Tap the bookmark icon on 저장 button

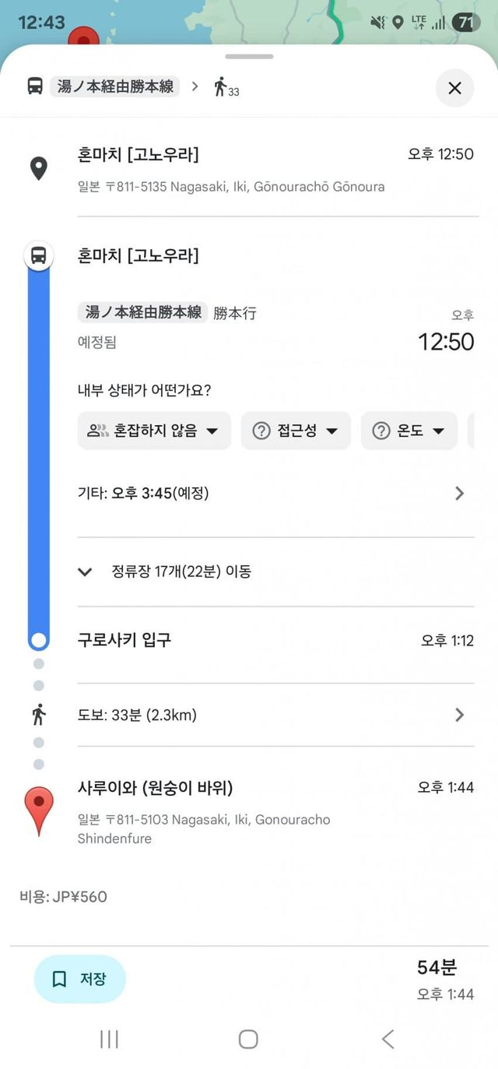tap(59, 979)
